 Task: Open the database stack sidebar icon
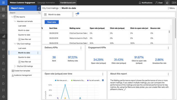click(4, 43)
